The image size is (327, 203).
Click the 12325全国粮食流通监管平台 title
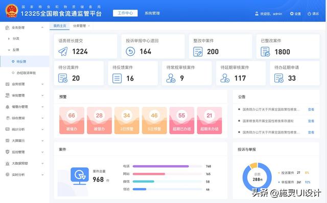pos(61,14)
